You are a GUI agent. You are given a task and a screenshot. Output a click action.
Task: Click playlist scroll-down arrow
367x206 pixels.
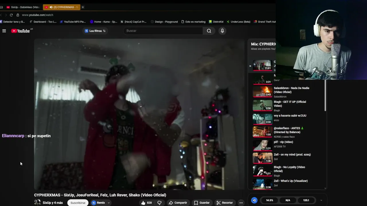point(325,188)
